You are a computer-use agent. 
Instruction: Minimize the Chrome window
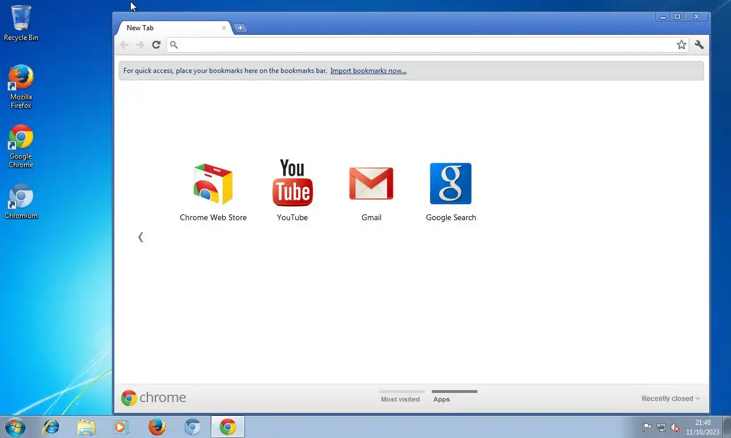[x=663, y=17]
